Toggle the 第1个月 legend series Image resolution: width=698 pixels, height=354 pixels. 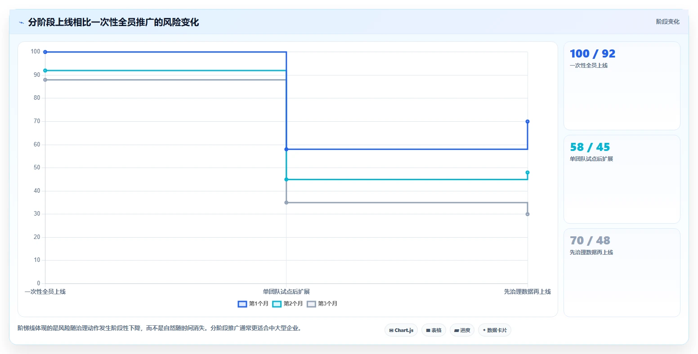point(253,304)
